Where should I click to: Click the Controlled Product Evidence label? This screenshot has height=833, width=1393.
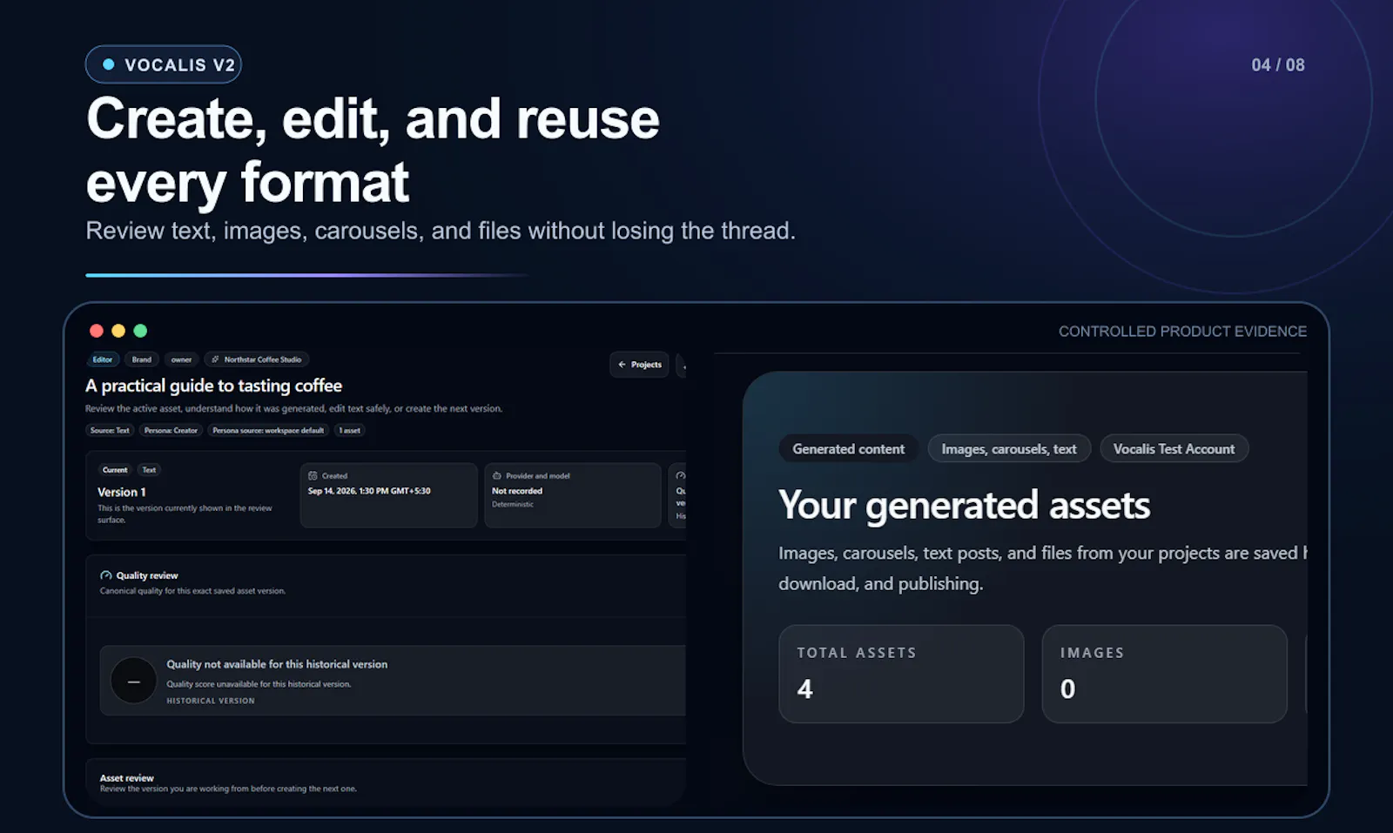1182,332
